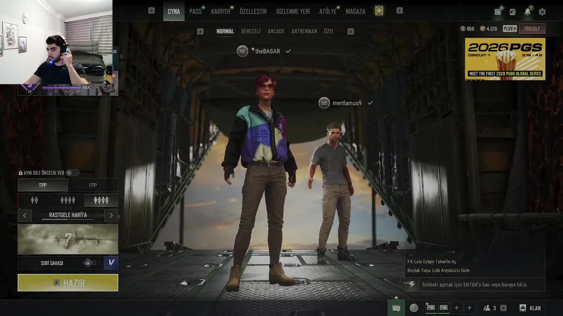Open the KLAN clan icon
This screenshot has height=316, width=563.
(x=530, y=308)
